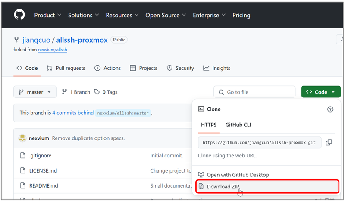Screen dimensions: 345x201
Task: Click the Public visibility badge
Action: click(x=119, y=40)
